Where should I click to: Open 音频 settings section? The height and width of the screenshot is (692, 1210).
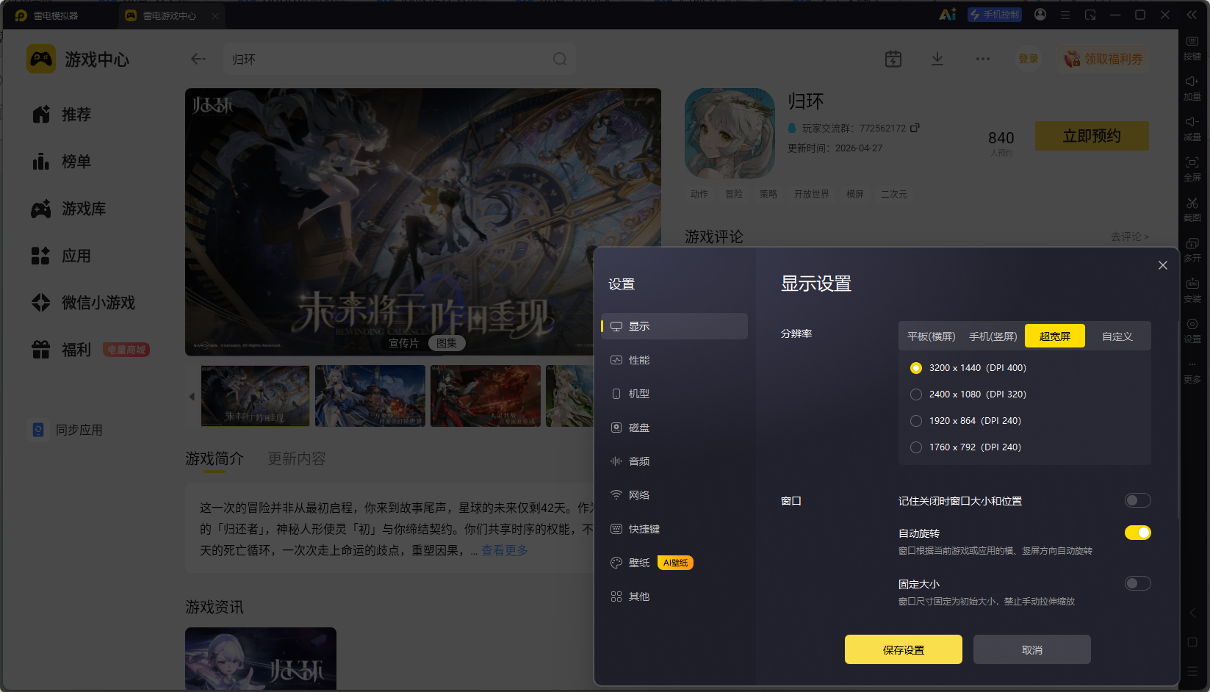tap(674, 461)
